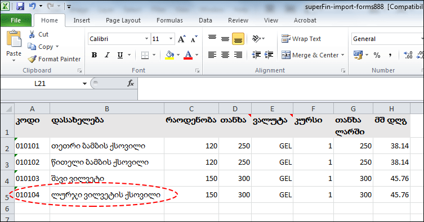Image resolution: width=424 pixels, height=222 pixels.
Task: Open the font color dropdown arrow
Action: coord(197,55)
